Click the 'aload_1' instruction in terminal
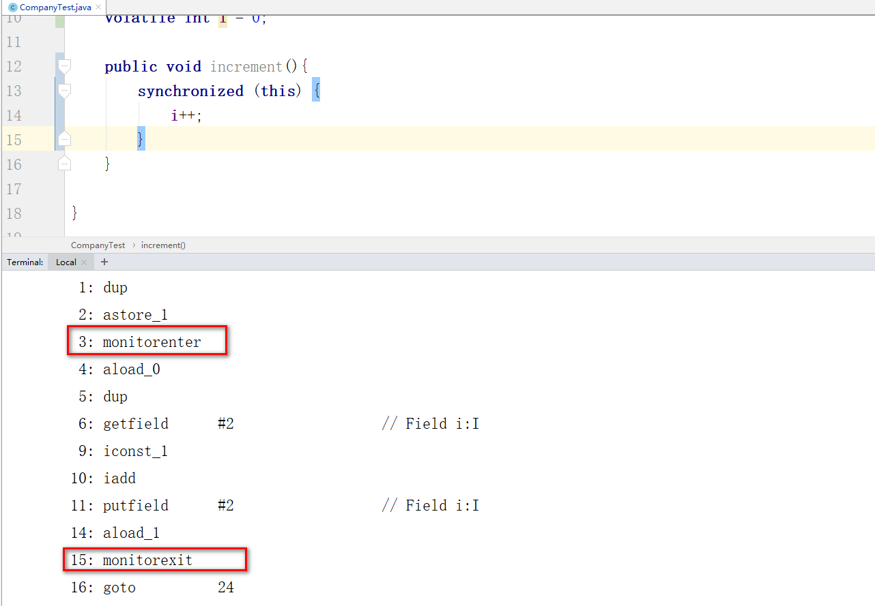This screenshot has width=875, height=606. (131, 533)
